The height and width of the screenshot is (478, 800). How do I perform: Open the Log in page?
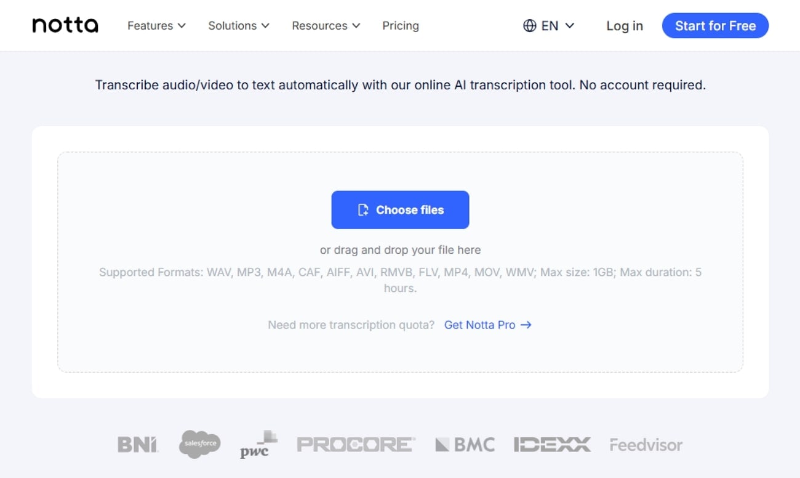(624, 26)
